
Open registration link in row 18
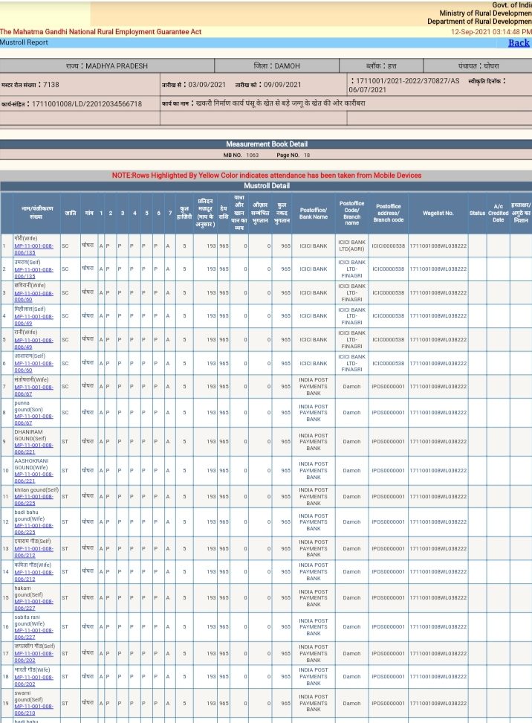[x=33, y=681]
